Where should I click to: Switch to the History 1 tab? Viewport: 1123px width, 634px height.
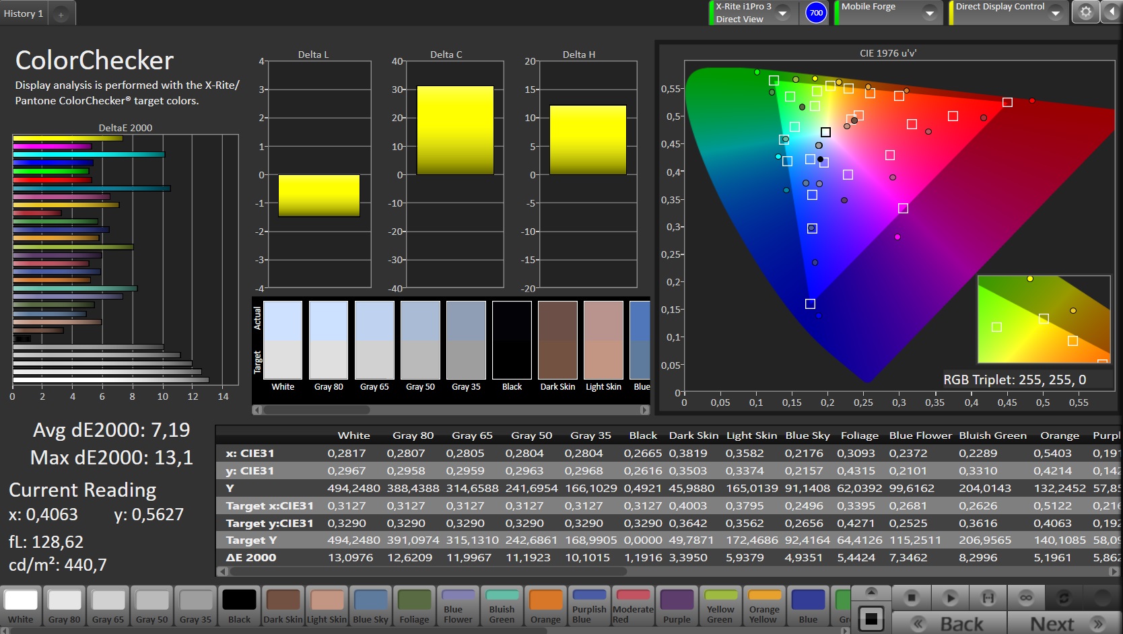[24, 13]
